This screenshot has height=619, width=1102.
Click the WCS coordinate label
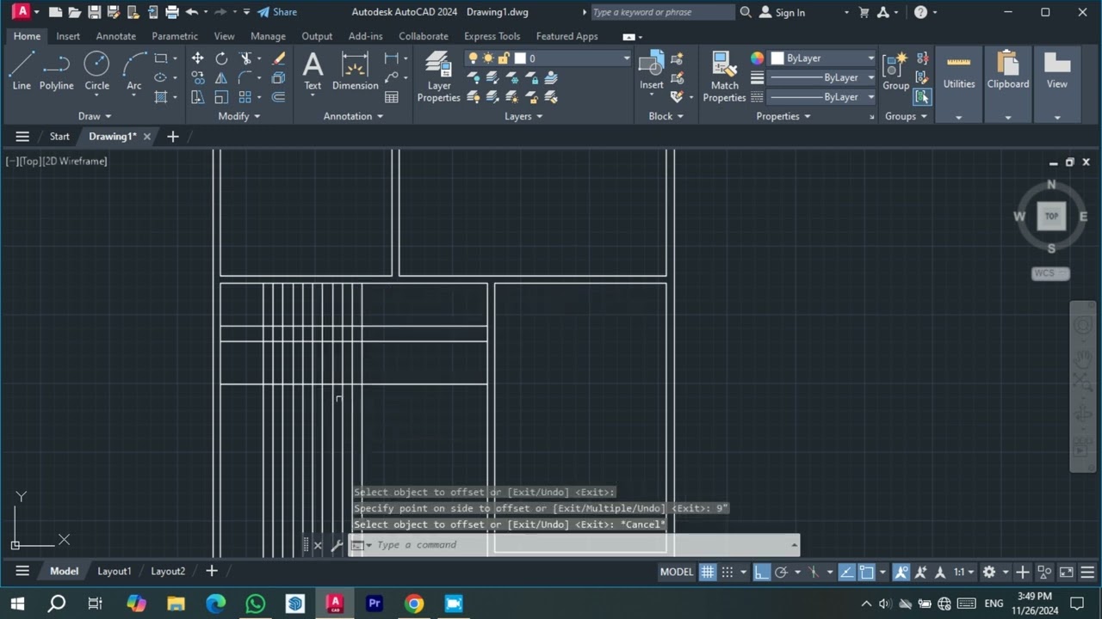(x=1050, y=273)
